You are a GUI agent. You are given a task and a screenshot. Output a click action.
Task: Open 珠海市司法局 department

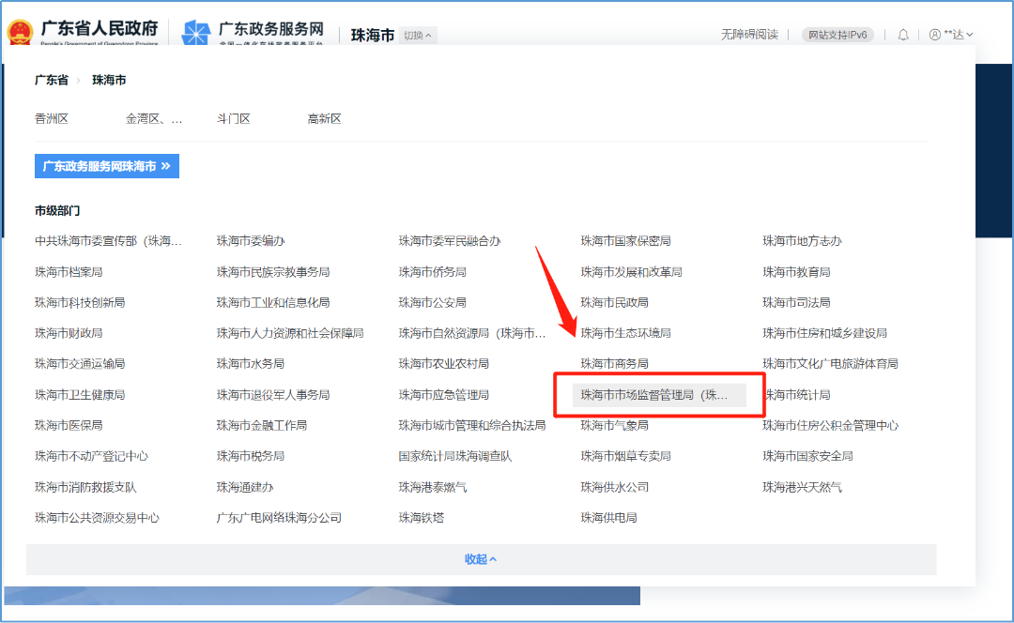pyautogui.click(x=796, y=302)
